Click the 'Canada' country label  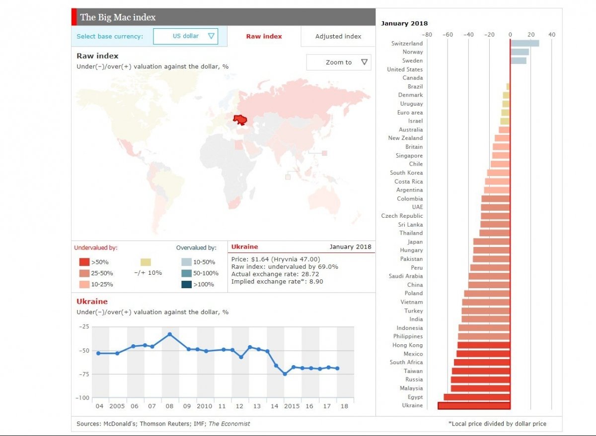coord(413,78)
